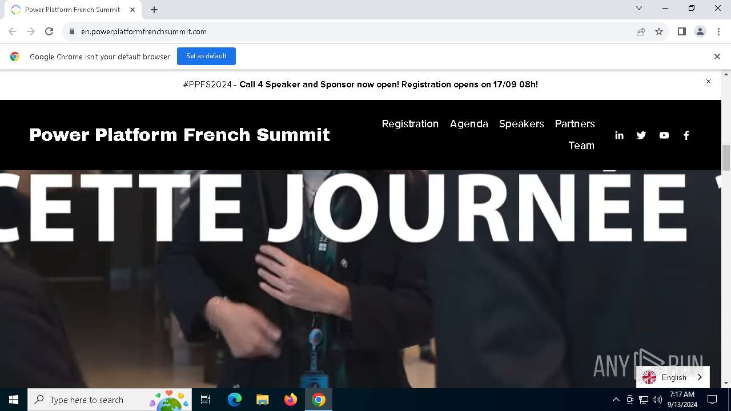Click the hero video banner

coord(361,279)
